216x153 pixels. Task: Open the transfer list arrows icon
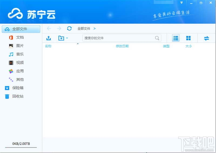207,38
